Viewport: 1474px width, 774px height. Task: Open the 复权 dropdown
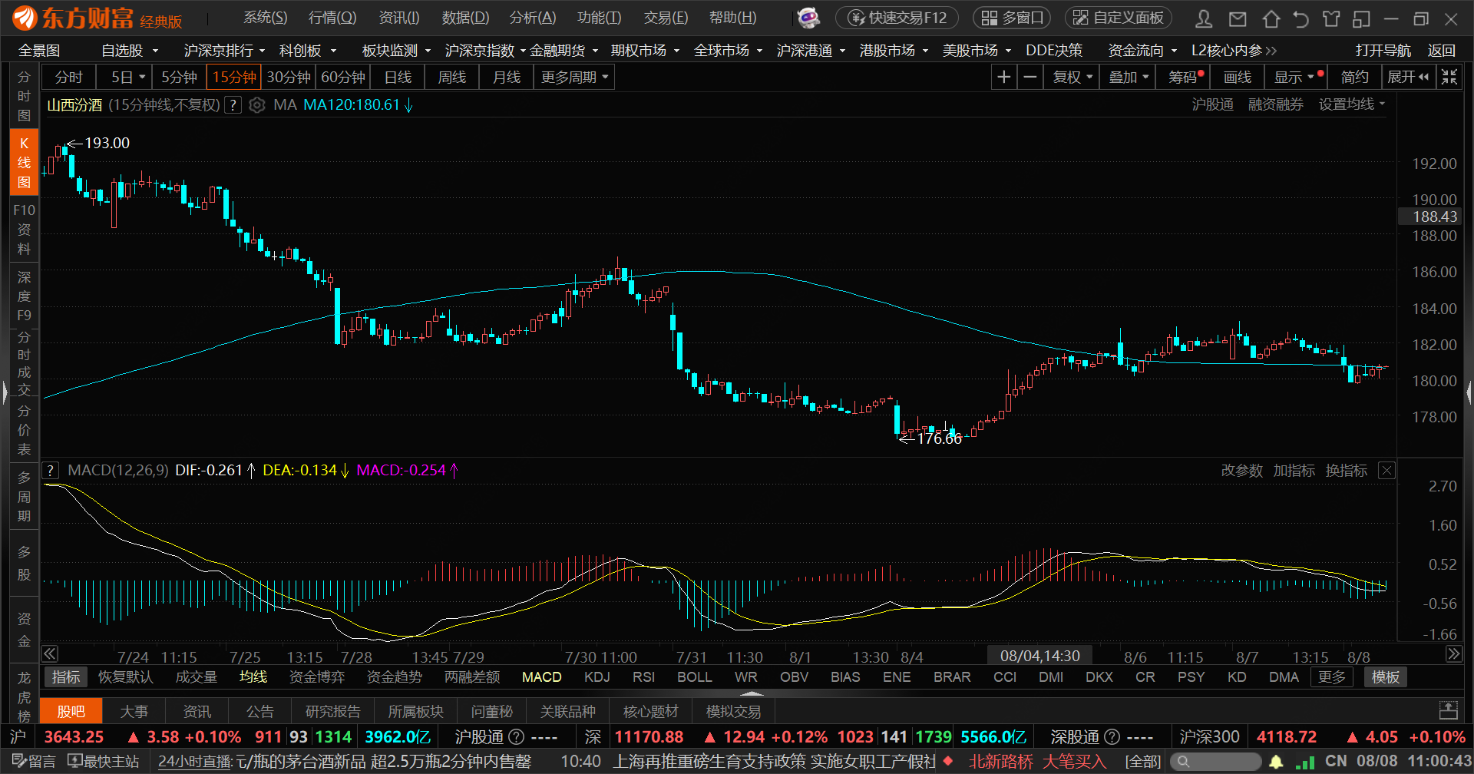click(1072, 77)
